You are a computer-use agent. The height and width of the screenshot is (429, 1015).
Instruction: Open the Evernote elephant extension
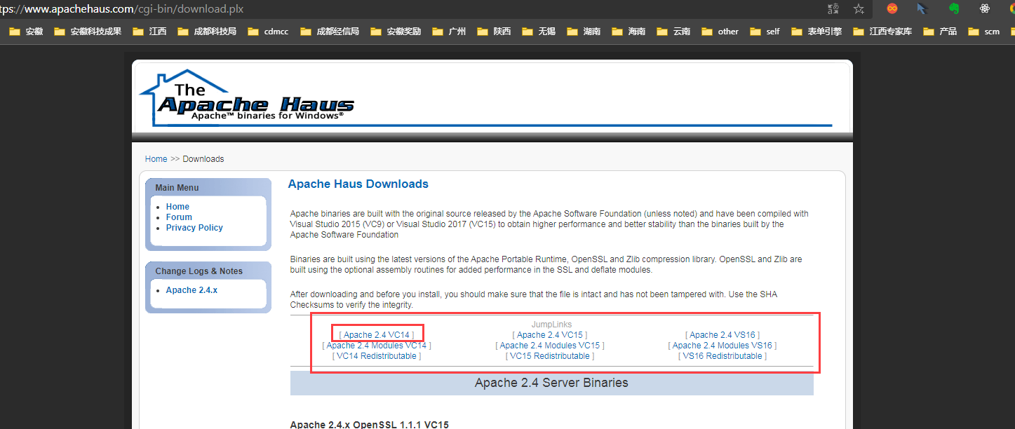pyautogui.click(x=953, y=9)
